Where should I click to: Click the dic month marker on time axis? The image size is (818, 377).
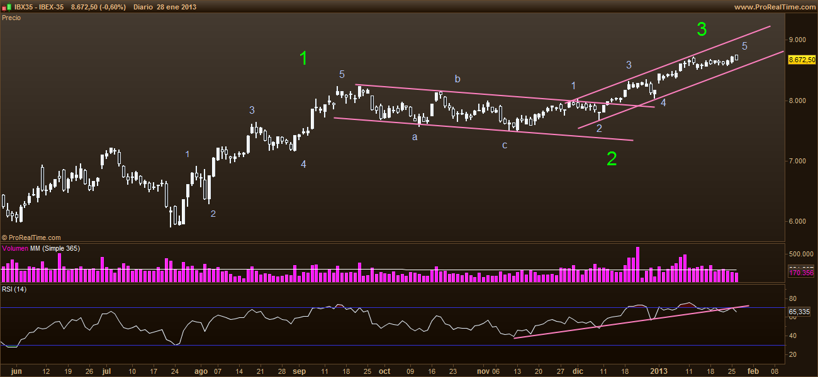578,371
